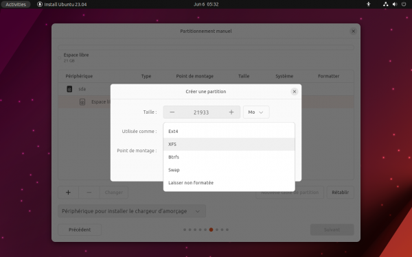Pick Swap as partition usage
Screen dimensions: 412x257
[229, 170]
